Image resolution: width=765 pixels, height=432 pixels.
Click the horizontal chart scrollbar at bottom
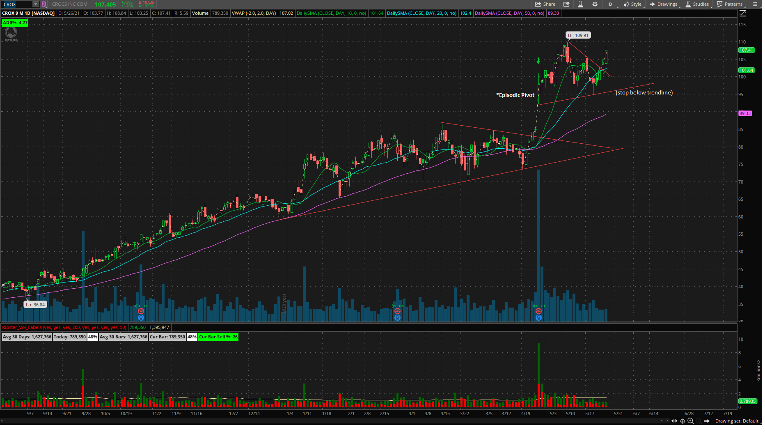click(x=328, y=421)
